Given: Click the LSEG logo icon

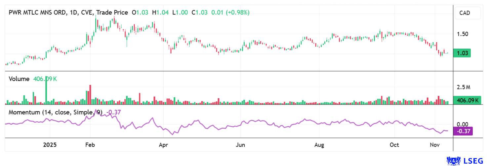Looking at the screenshot, I should point(453,161).
